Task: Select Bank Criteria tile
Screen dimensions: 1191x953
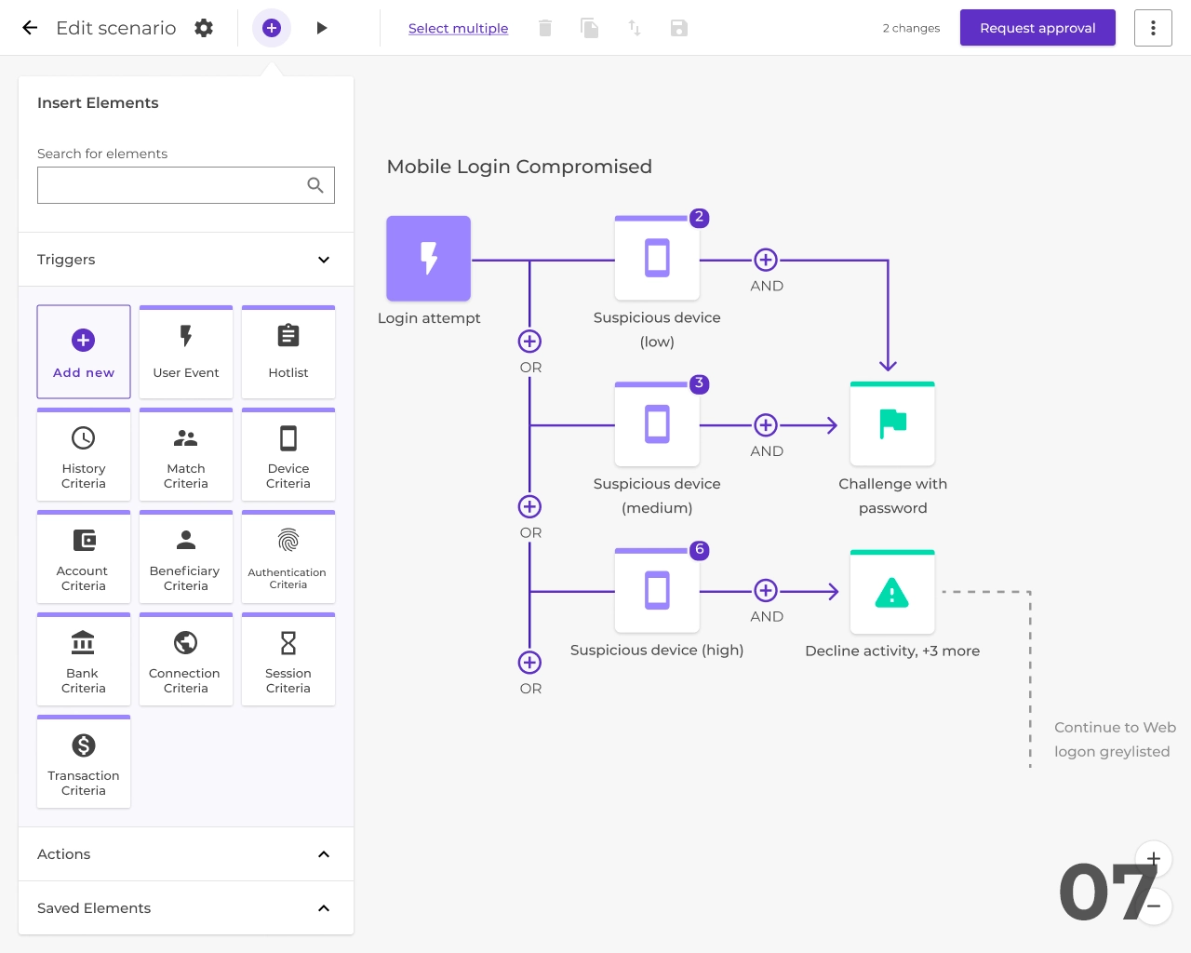Action: 84,659
